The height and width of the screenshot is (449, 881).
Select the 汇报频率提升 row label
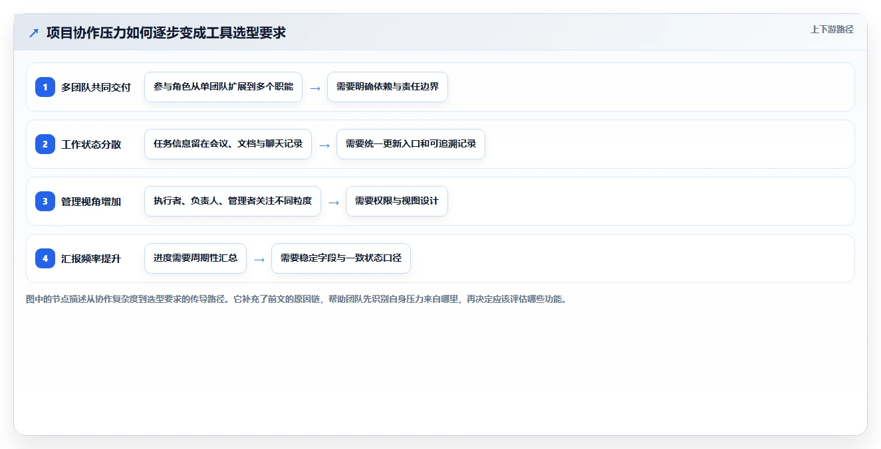pos(91,258)
